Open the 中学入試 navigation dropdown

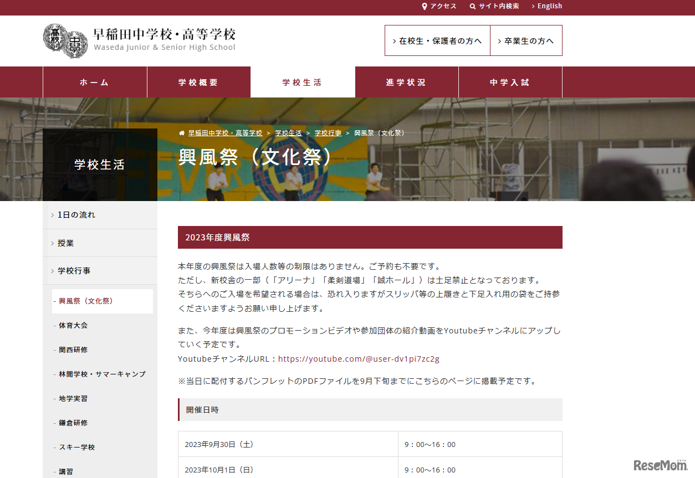pyautogui.click(x=509, y=81)
